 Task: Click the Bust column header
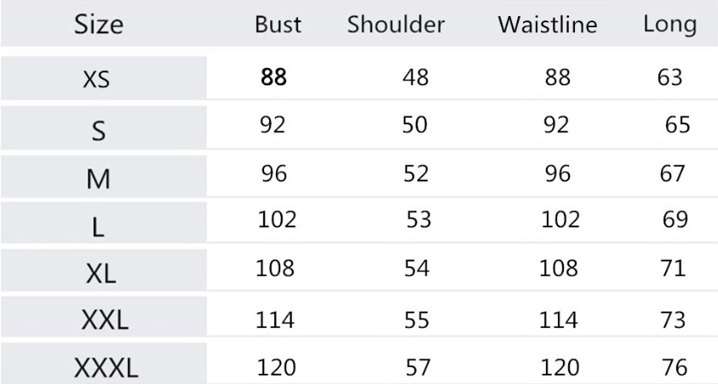coord(278,25)
